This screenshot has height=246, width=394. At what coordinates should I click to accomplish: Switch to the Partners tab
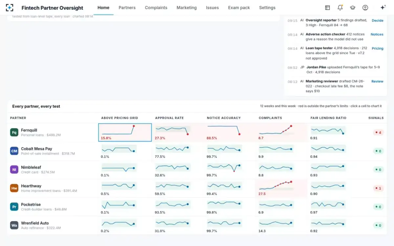tap(127, 8)
